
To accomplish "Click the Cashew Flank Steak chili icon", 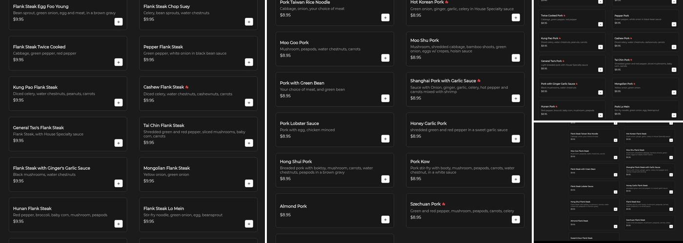I will tap(187, 87).
